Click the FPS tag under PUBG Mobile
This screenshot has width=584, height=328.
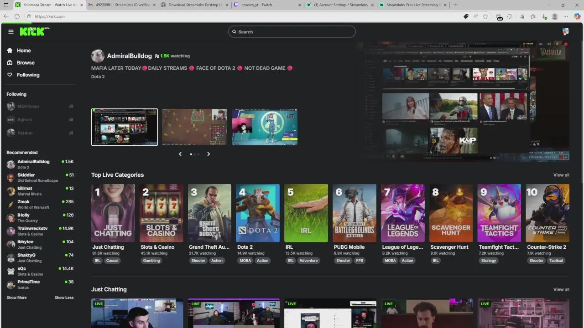point(360,261)
